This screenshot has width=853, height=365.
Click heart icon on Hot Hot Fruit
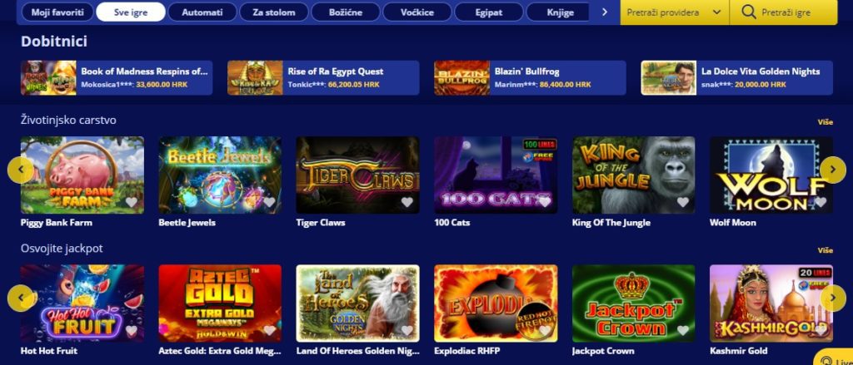(x=131, y=330)
